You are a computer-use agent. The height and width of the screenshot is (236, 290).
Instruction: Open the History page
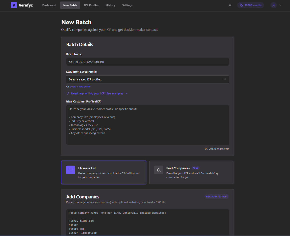pos(110,5)
